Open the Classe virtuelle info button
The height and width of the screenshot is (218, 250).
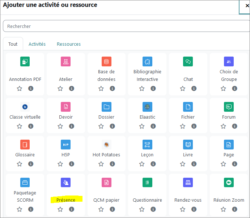point(31,126)
